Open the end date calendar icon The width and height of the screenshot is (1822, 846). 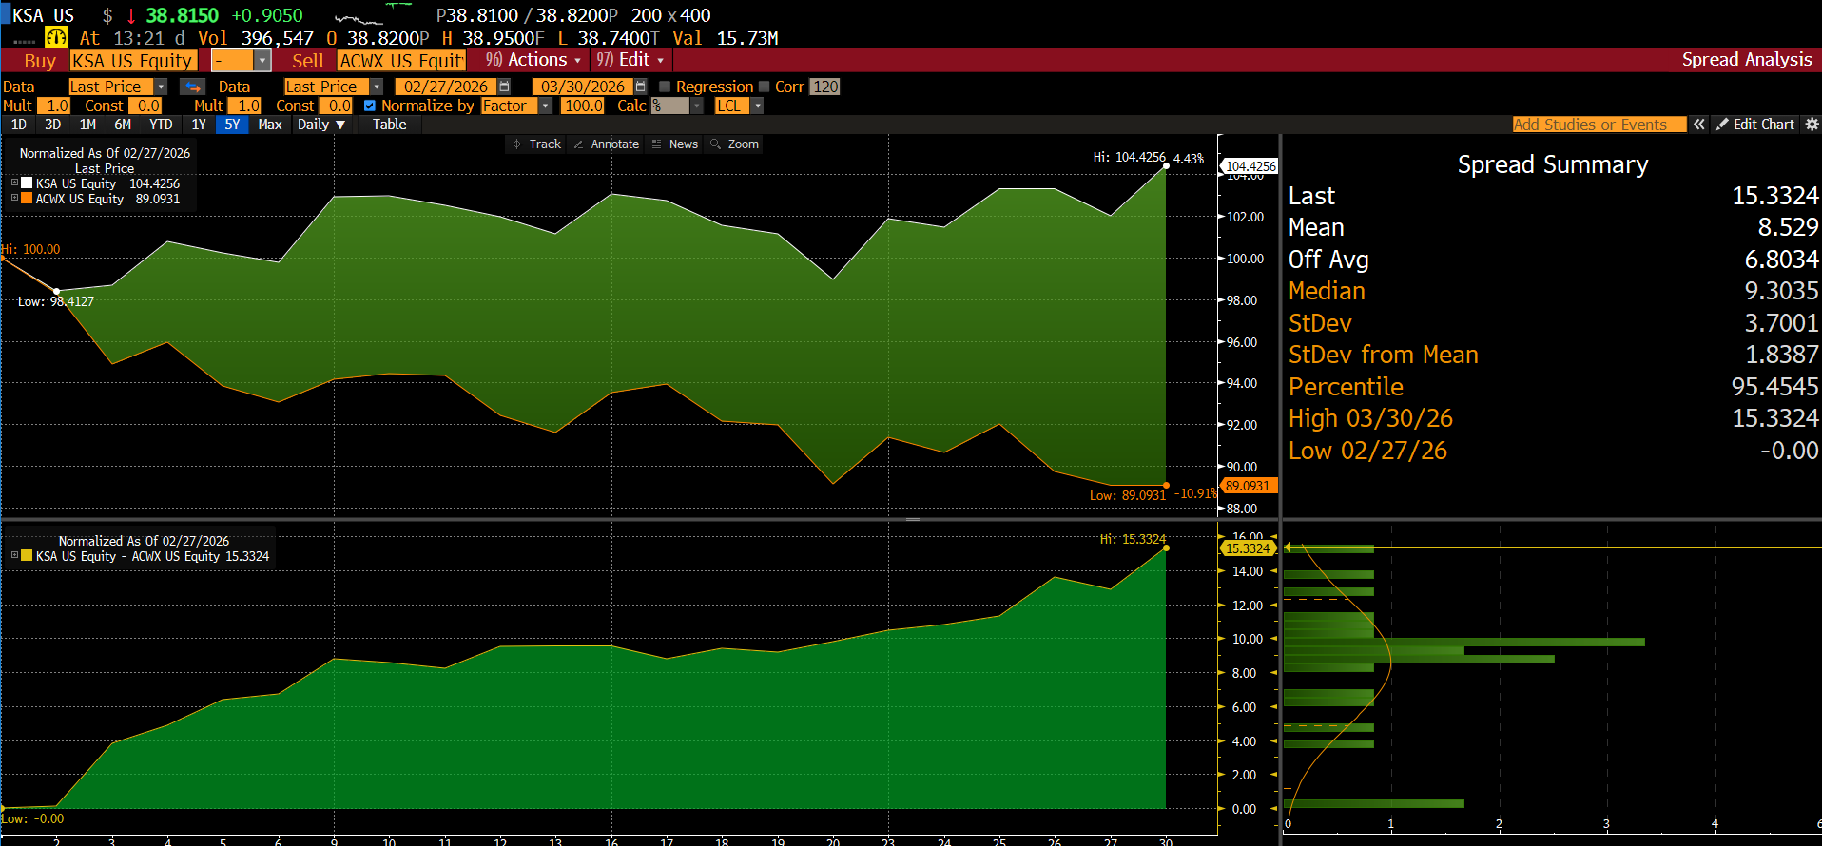(x=641, y=87)
